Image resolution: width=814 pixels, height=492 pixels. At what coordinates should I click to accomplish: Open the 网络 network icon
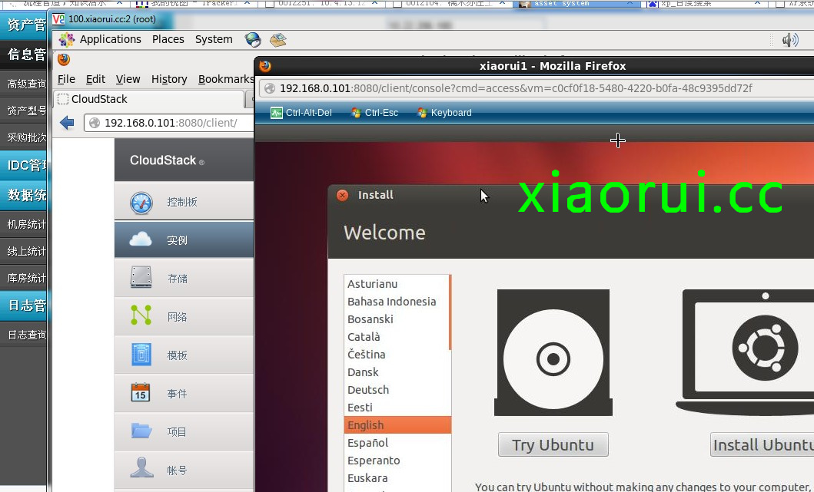click(x=141, y=315)
